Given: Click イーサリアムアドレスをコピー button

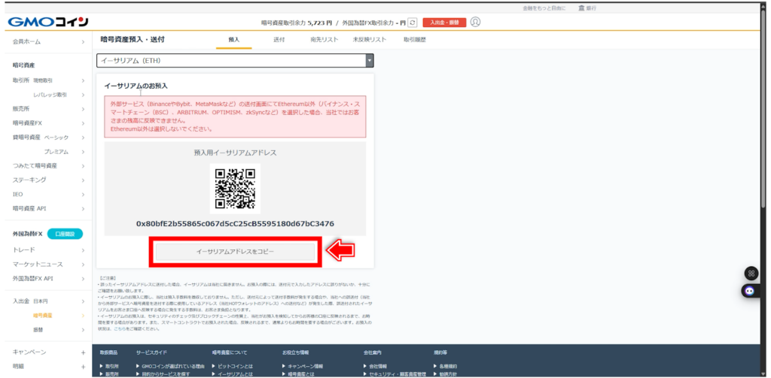Looking at the screenshot, I should tap(235, 252).
